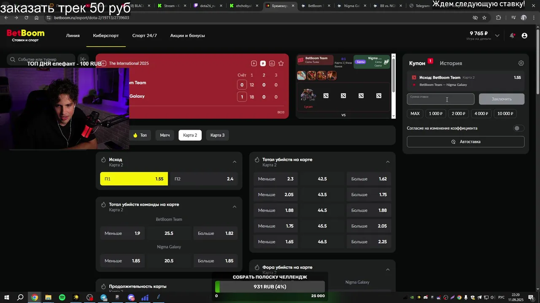The height and width of the screenshot is (303, 540).
Task: Select Больше 46.5 total kills at 2.25
Action: pyautogui.click(x=369, y=242)
